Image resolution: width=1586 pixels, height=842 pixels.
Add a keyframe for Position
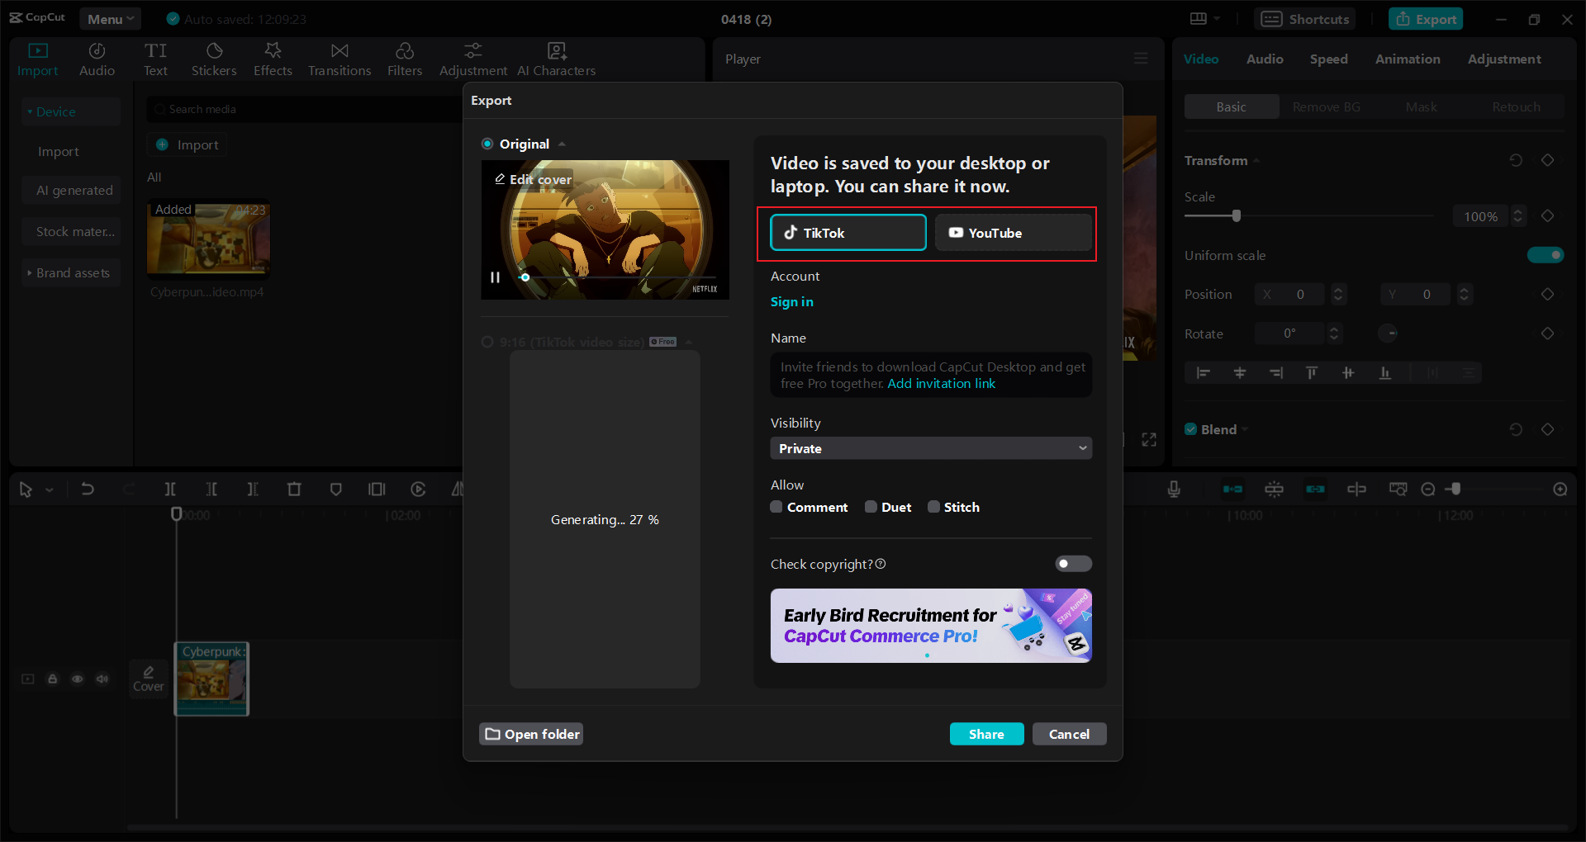1548,294
